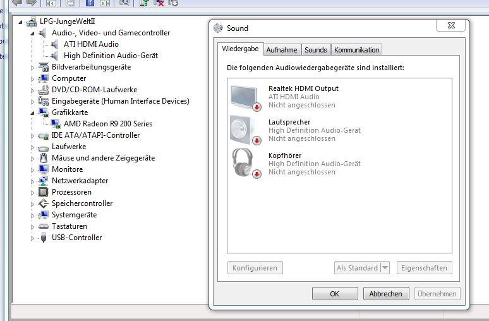
Task: Open the Kommunikation tab
Action: (x=357, y=50)
